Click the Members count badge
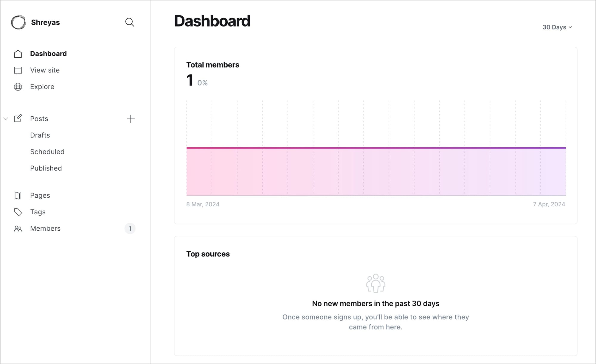The image size is (596, 364). [x=130, y=229]
